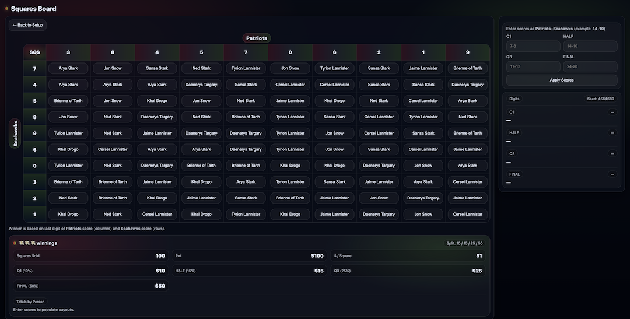The image size is (630, 319).
Task: Select Cersei Lannister square at Patriots 4, Seahawks 1
Action: (157, 214)
